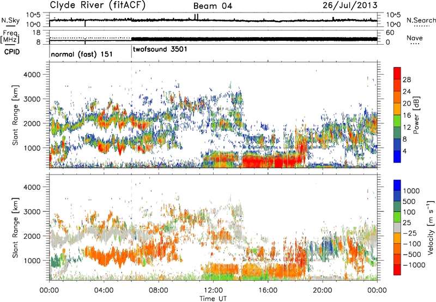Image resolution: width=436 pixels, height=302 pixels.
Task: Select the 'Freq. [MHz]' axis label
Action: [10, 37]
